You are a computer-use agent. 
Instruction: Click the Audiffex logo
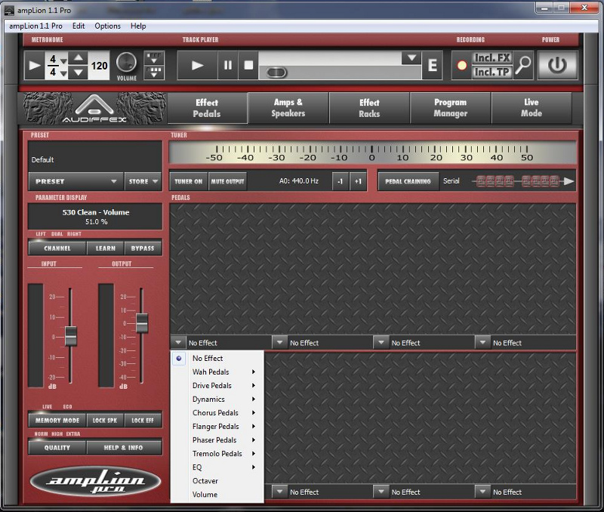click(x=94, y=108)
